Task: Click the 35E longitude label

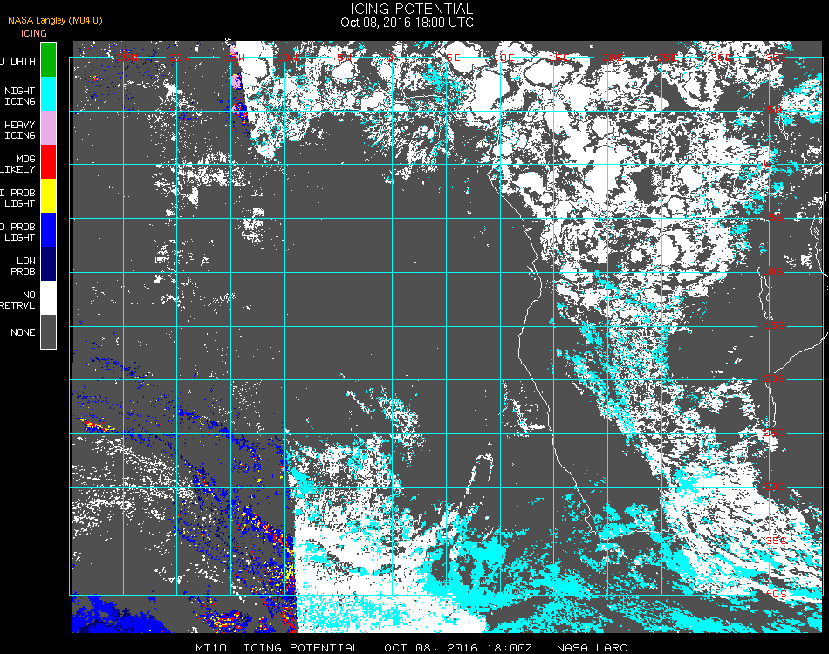Action: tap(776, 57)
